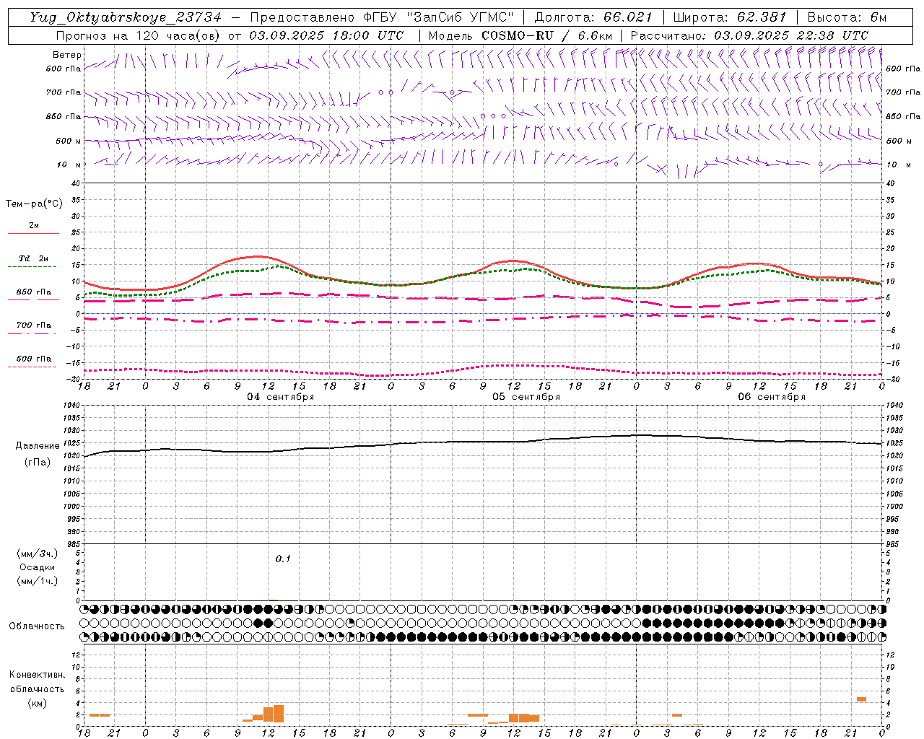
Task: Click the tallest orange convective bar near 12h on 04 сентября
Action: (x=279, y=714)
